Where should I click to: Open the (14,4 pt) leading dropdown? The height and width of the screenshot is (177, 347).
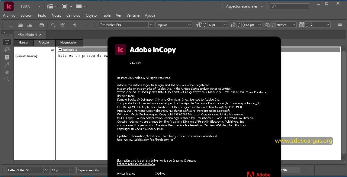point(260,25)
